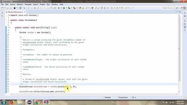The image size is (187, 105).
Task: Click the Next Annotation icon
Action: [112, 8]
